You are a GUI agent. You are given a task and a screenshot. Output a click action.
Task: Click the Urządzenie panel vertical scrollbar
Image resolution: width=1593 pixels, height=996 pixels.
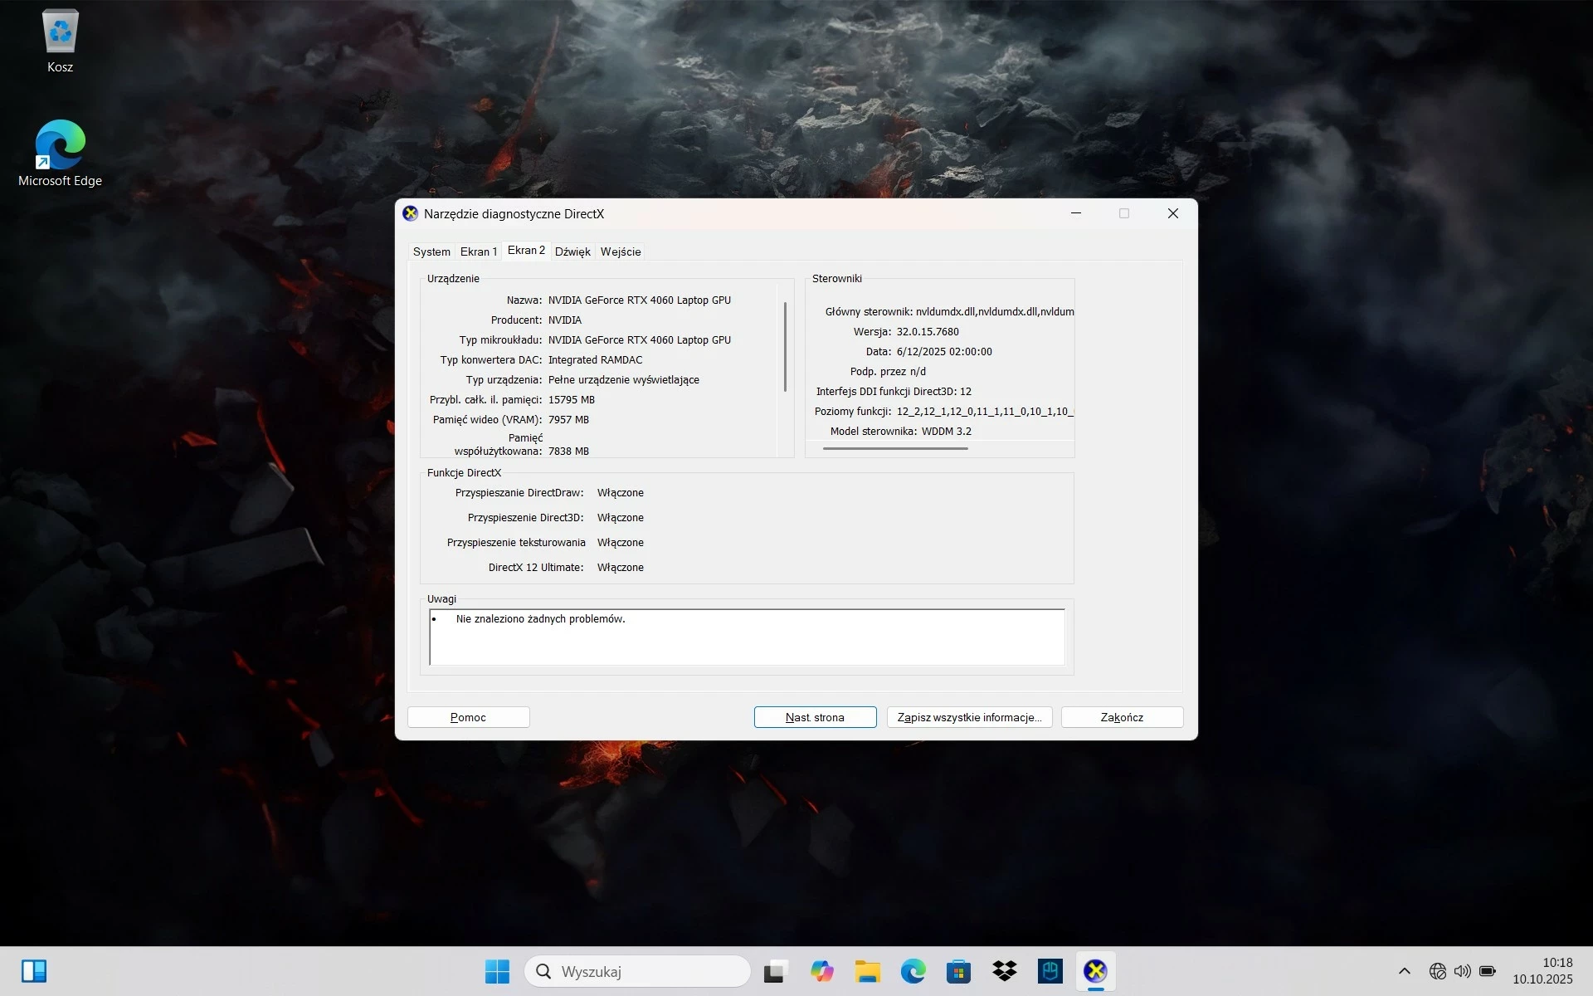click(x=785, y=349)
